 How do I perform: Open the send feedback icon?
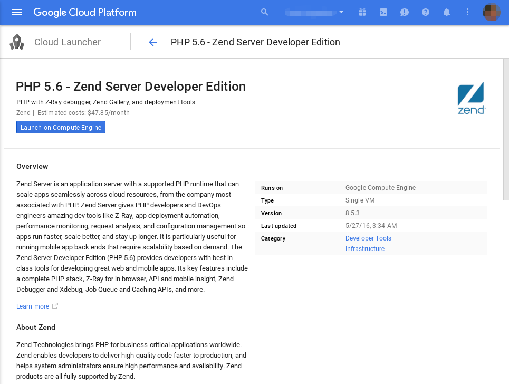pos(405,12)
